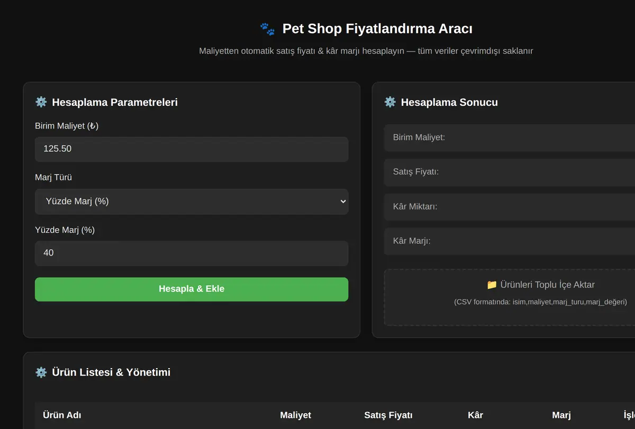The width and height of the screenshot is (635, 429).
Task: Click the Satış Fiyatı column header
Action: [388, 415]
